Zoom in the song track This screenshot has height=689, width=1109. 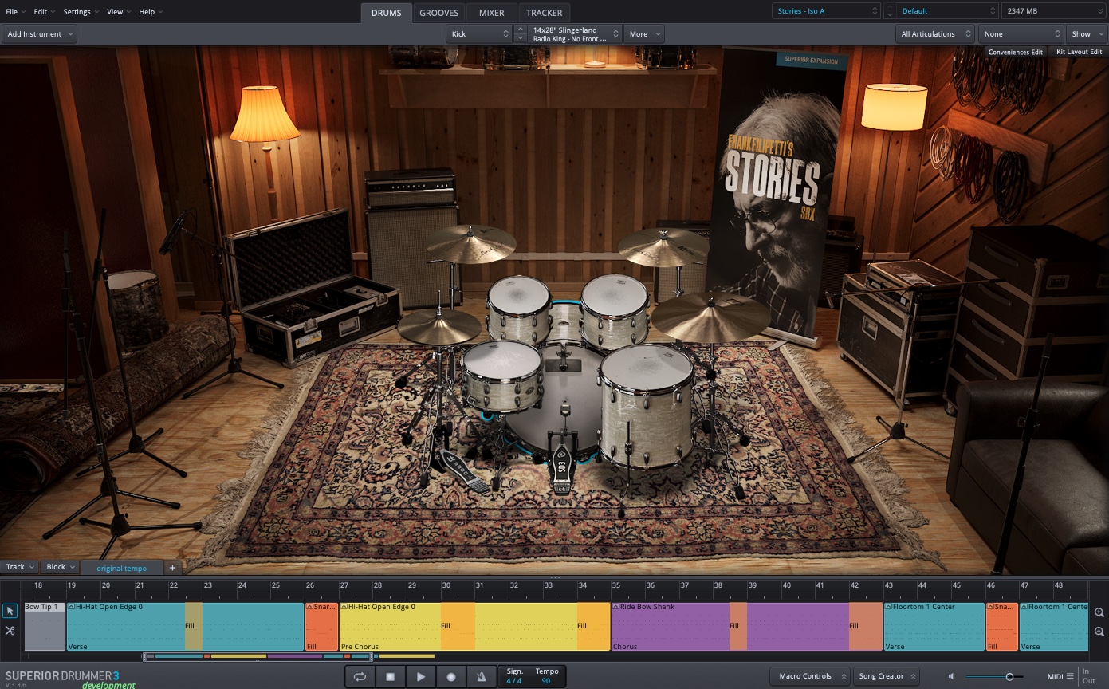pos(1099,612)
